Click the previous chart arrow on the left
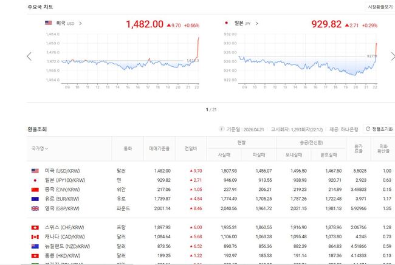The width and height of the screenshot is (395, 265). 29,57
